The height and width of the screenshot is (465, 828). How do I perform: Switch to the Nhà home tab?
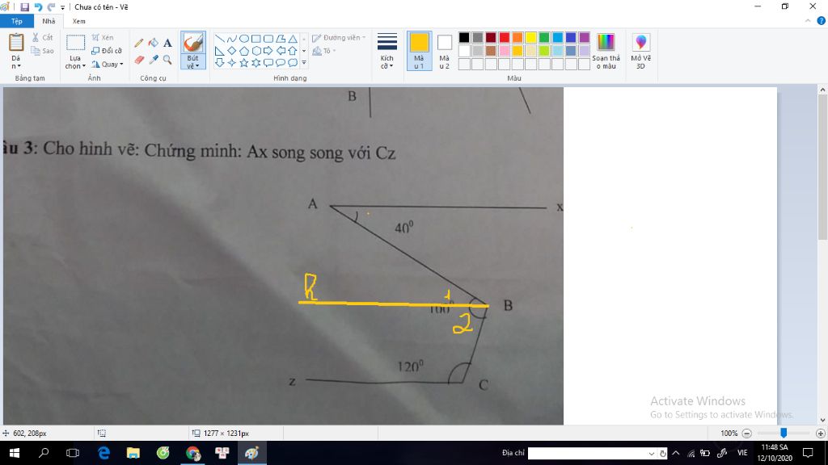(x=49, y=21)
